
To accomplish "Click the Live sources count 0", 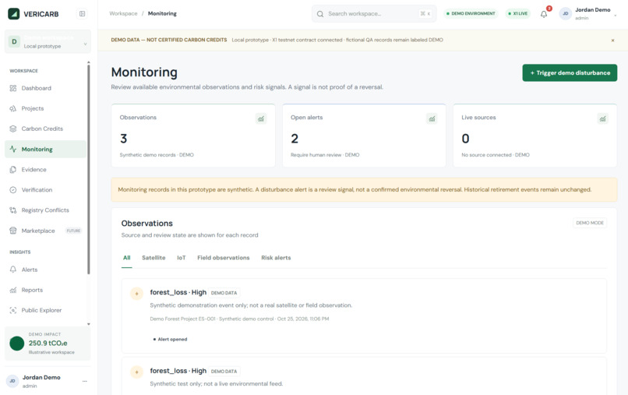I will click(x=465, y=139).
